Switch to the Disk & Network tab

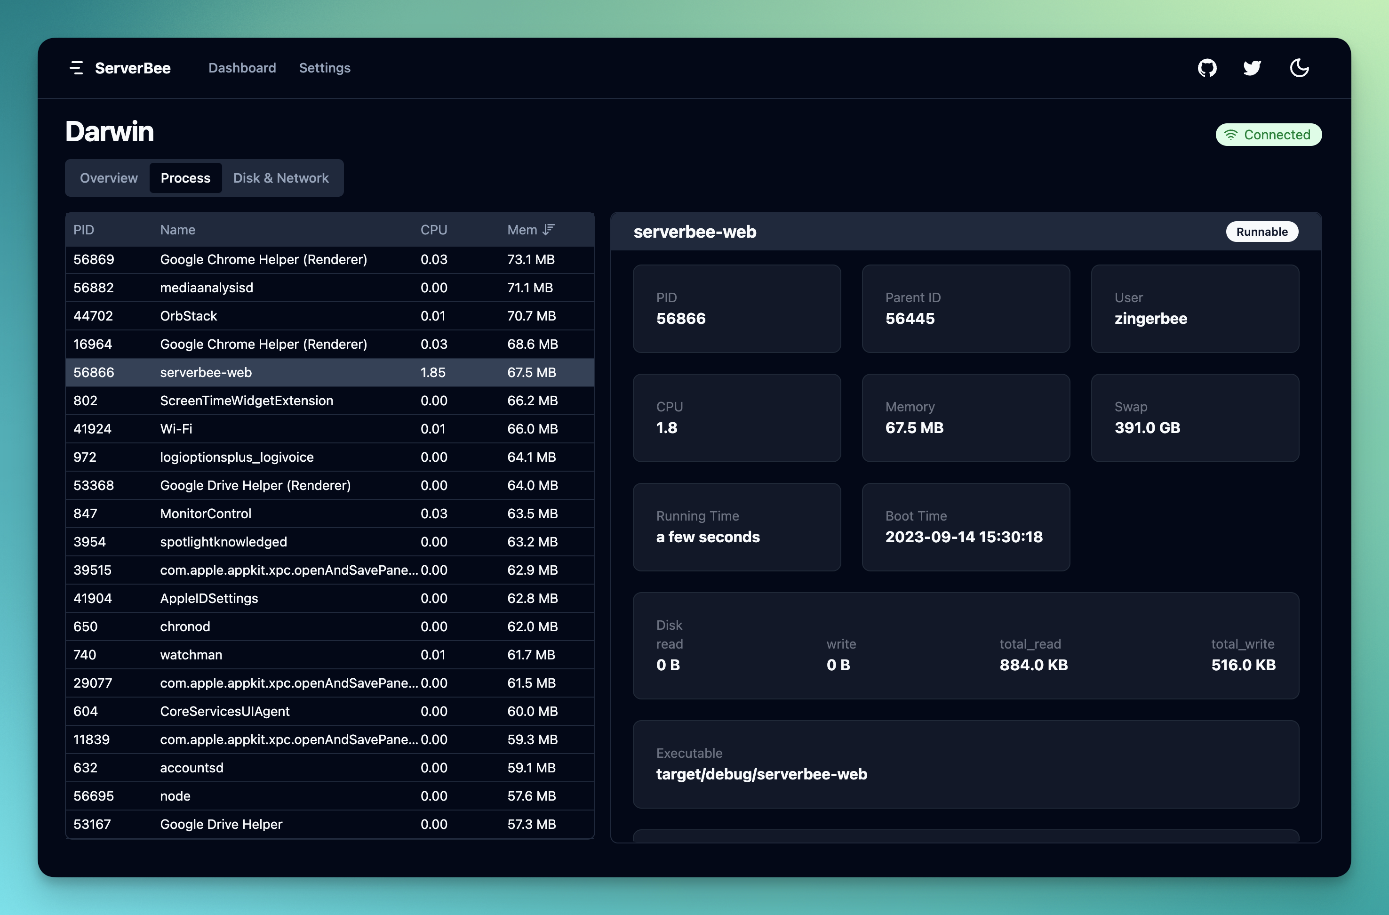tap(281, 178)
